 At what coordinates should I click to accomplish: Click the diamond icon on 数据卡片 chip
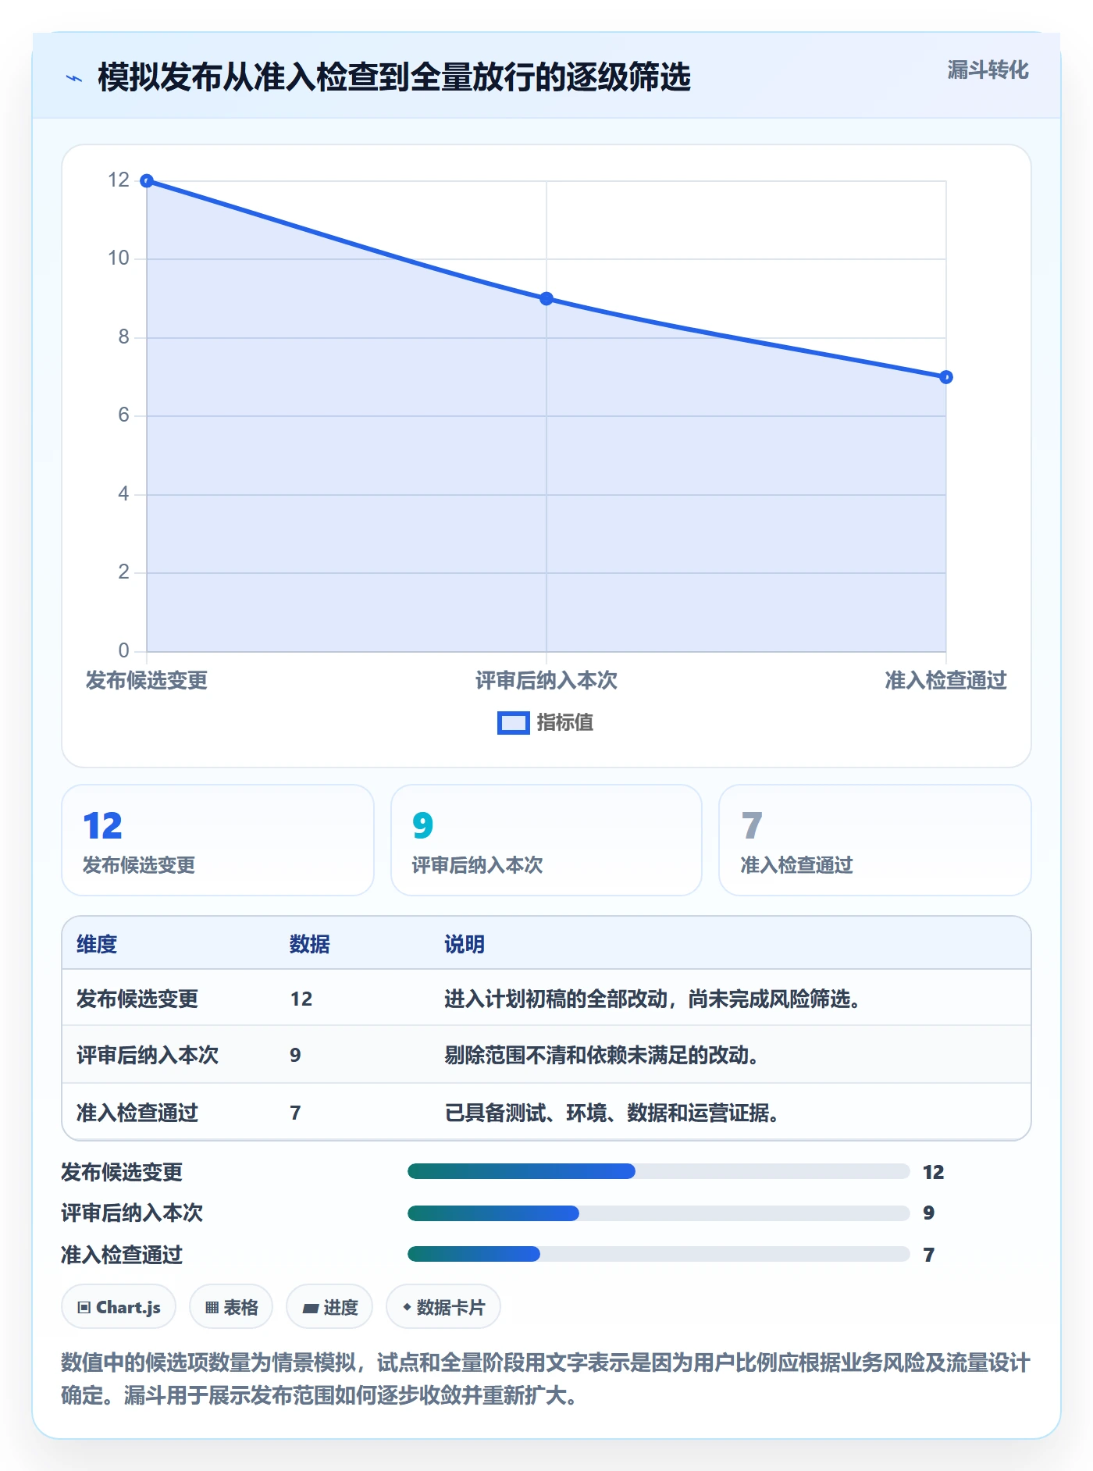pyautogui.click(x=407, y=1306)
